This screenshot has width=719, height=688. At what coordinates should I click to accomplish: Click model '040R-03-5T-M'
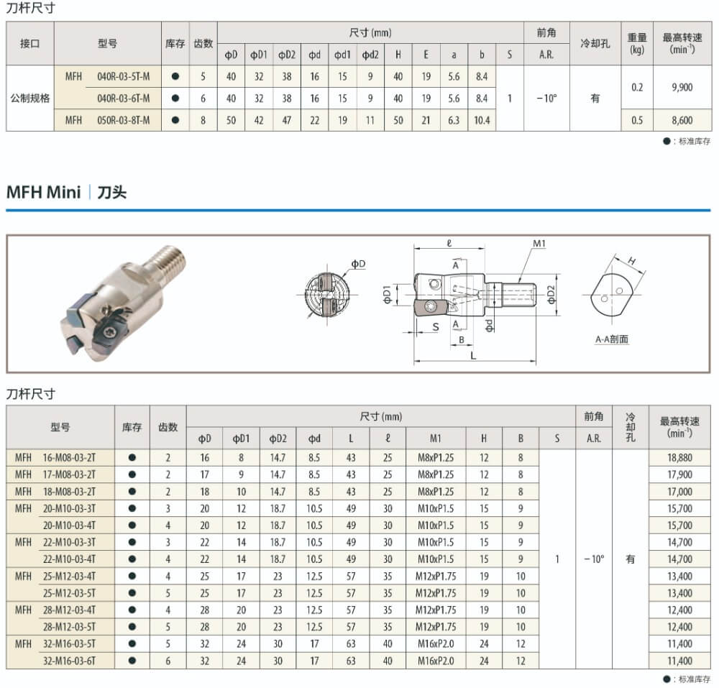[124, 76]
